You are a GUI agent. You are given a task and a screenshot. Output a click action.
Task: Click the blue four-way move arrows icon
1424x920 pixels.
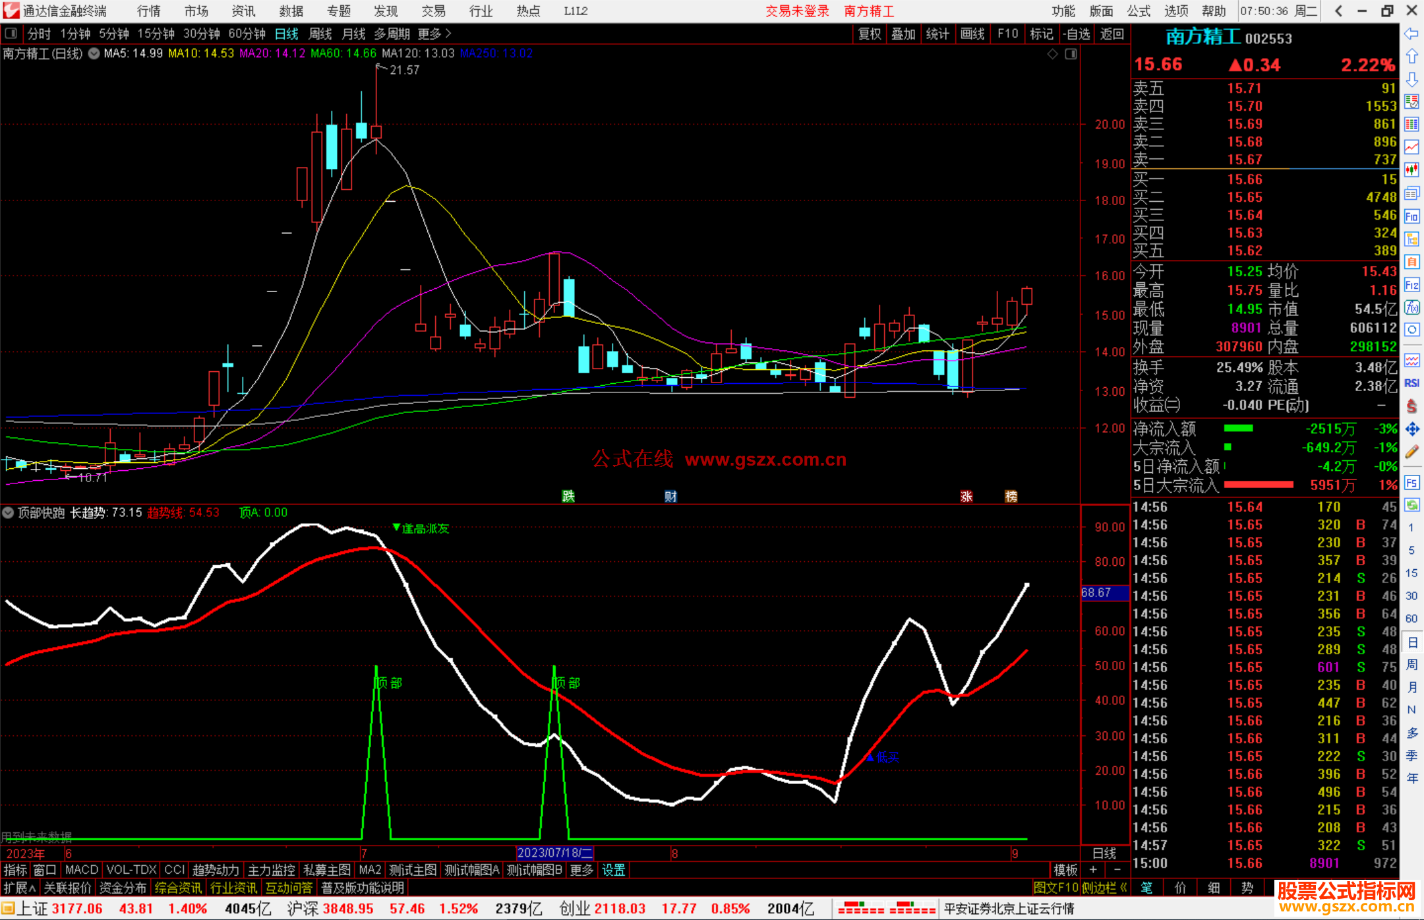pos(1411,429)
